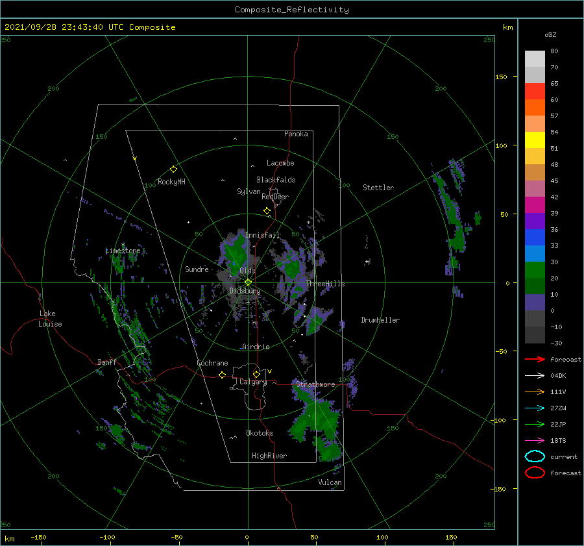Image resolution: width=584 pixels, height=546 pixels.
Task: Click the yellow diamond marker below Cochrane
Action: (x=223, y=375)
